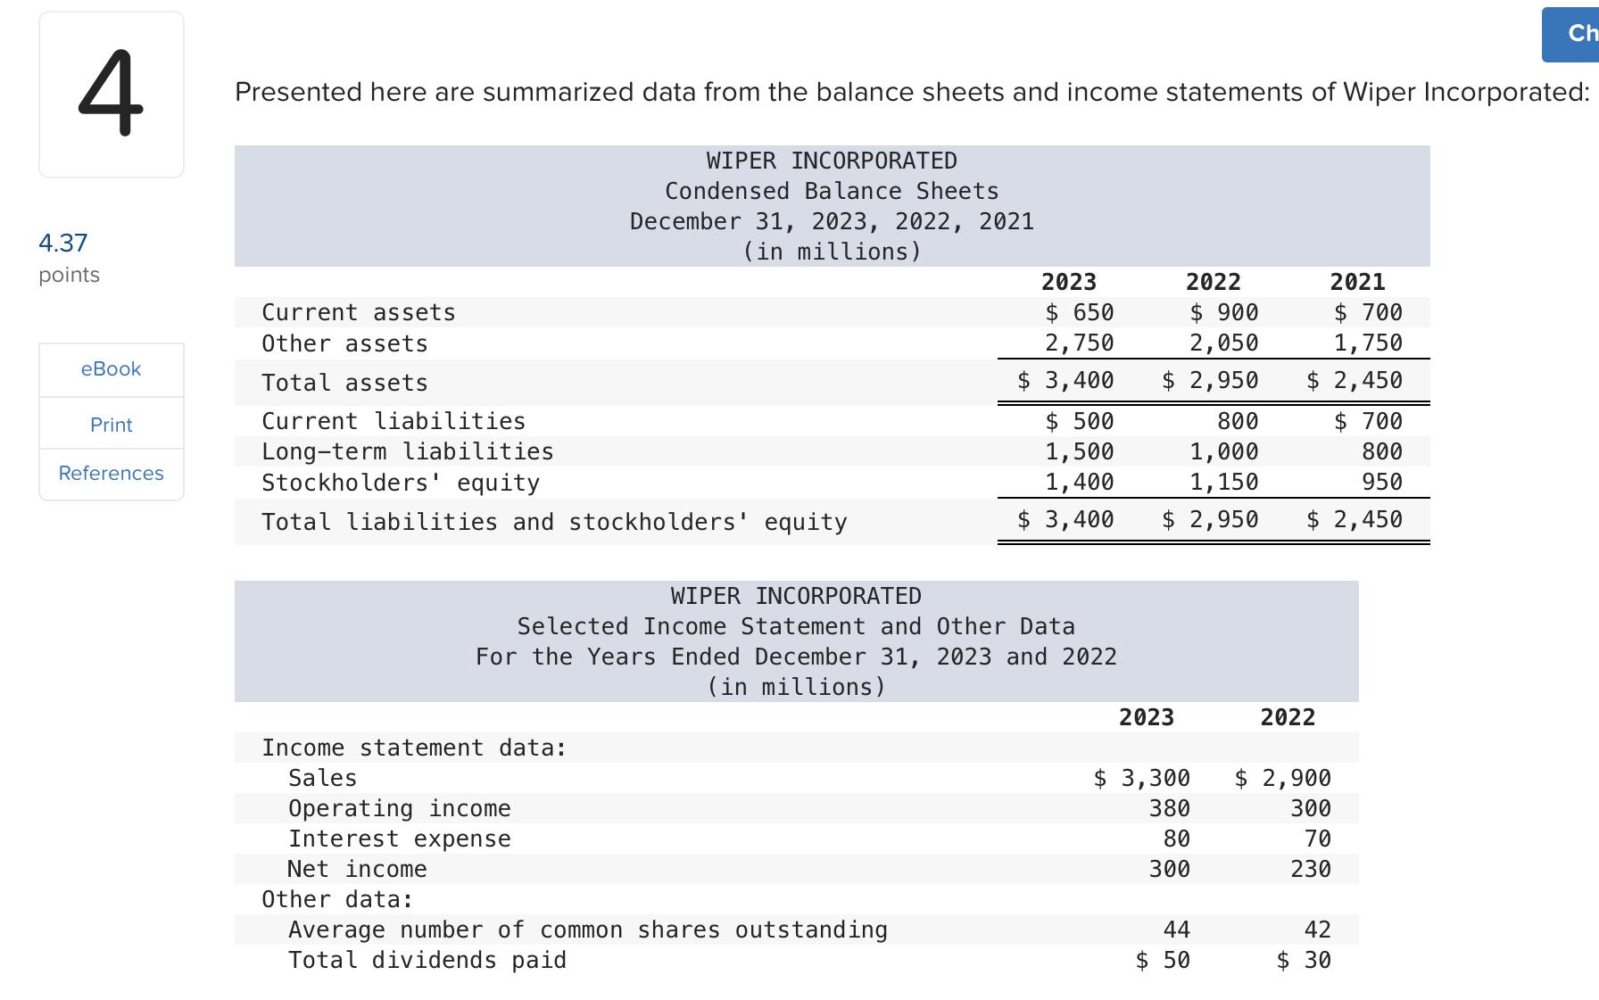Select the Long-term liabilities row

tap(408, 451)
